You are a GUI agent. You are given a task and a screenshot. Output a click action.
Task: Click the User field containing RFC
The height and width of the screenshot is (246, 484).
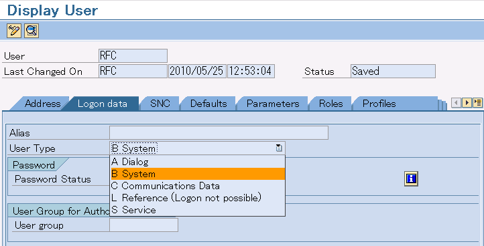[x=133, y=55]
